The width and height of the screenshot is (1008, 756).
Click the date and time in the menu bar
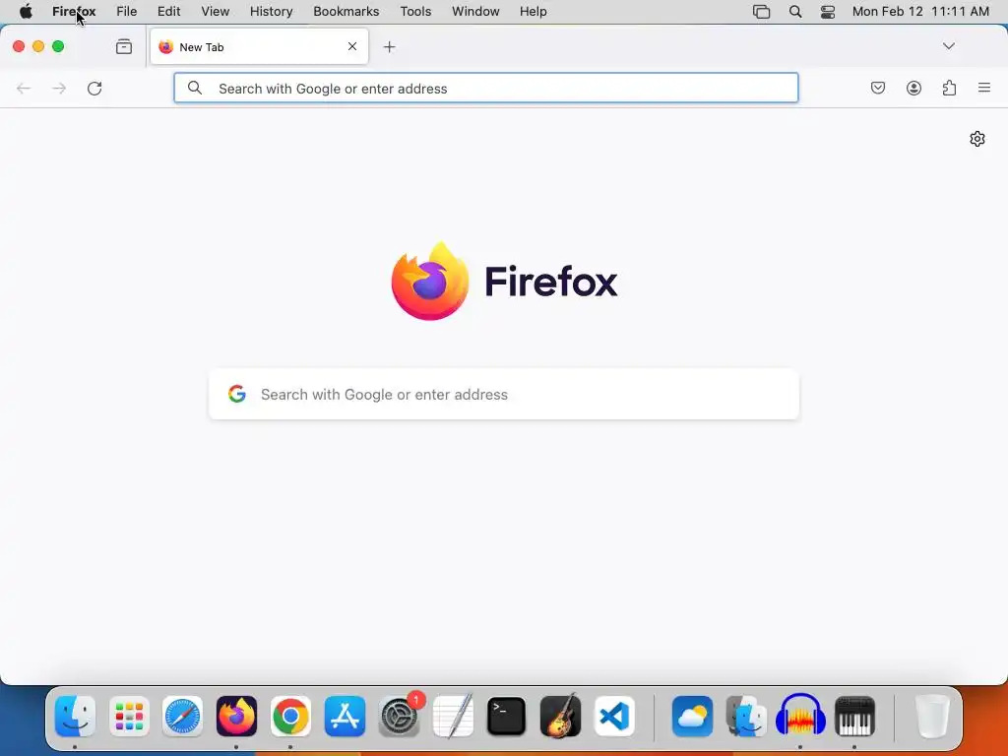[920, 12]
